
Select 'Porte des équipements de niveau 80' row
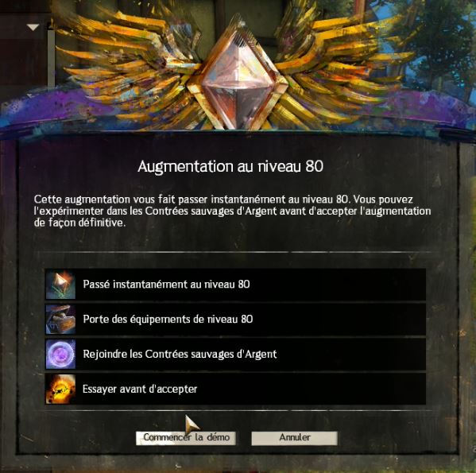235,320
